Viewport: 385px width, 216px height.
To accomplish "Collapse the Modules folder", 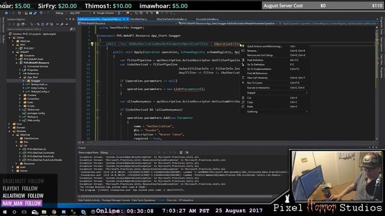I will pyautogui.click(x=10, y=131).
